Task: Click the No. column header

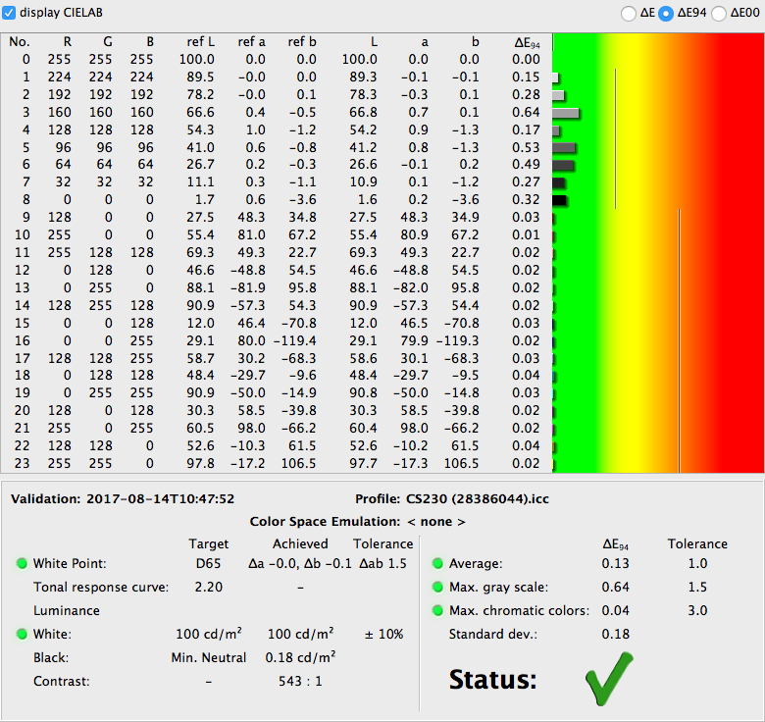Action: pos(20,42)
